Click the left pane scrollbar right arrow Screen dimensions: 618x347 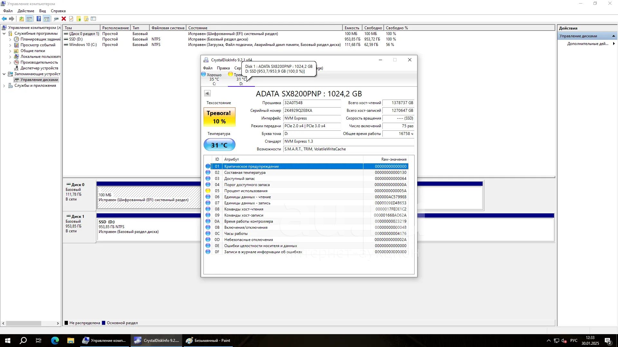click(58, 323)
